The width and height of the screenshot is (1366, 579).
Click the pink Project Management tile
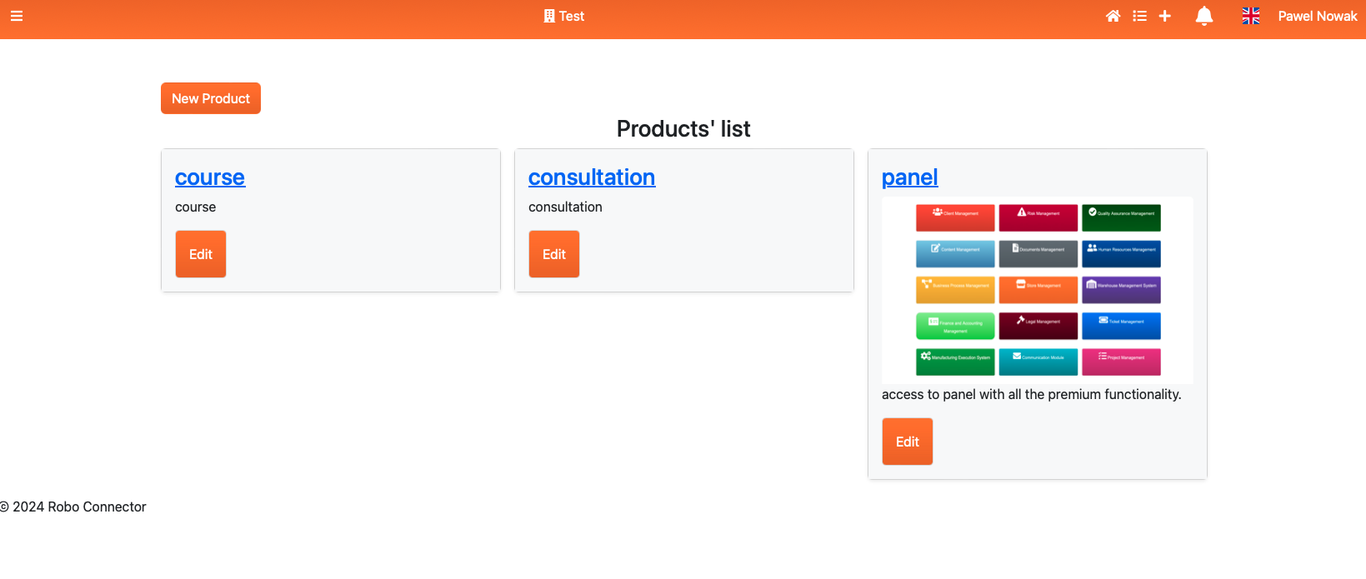pyautogui.click(x=1121, y=362)
